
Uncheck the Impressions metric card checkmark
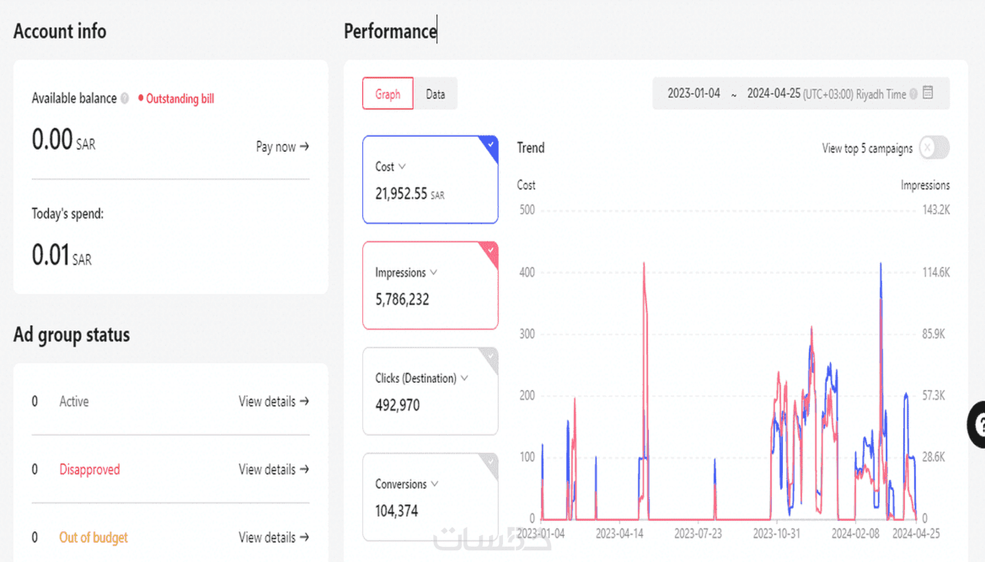(x=491, y=250)
